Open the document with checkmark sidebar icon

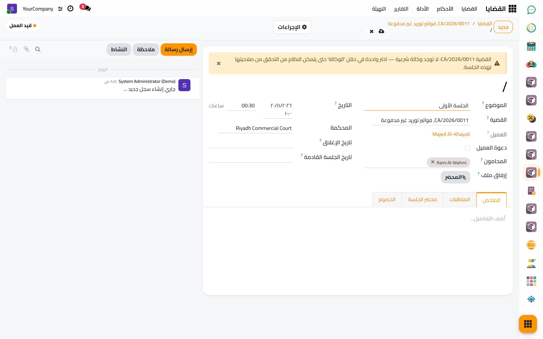pos(531,191)
